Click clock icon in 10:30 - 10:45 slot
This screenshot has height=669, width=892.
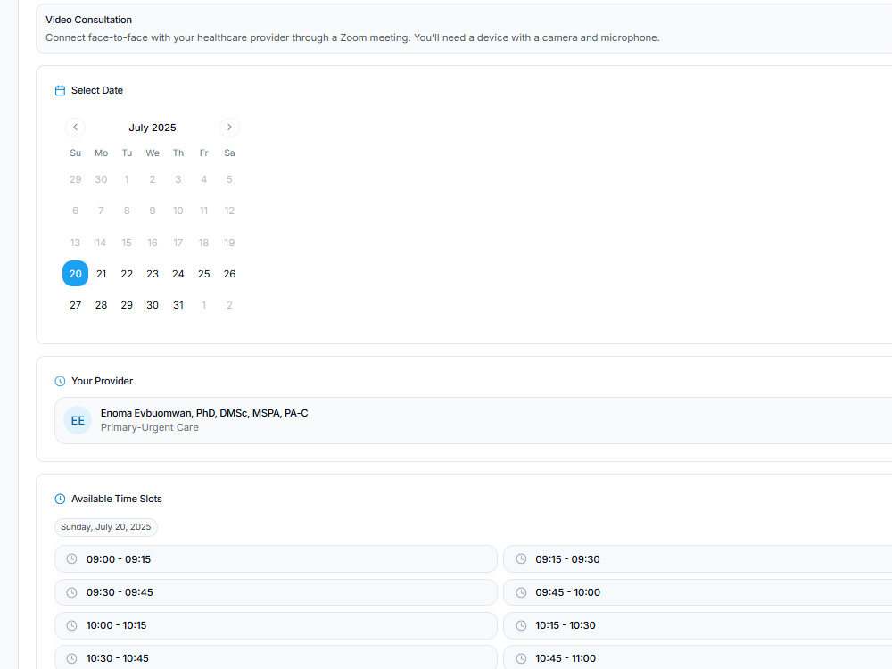[x=71, y=658]
